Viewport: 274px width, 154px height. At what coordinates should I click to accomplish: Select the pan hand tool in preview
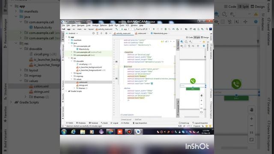[x=201, y=95]
